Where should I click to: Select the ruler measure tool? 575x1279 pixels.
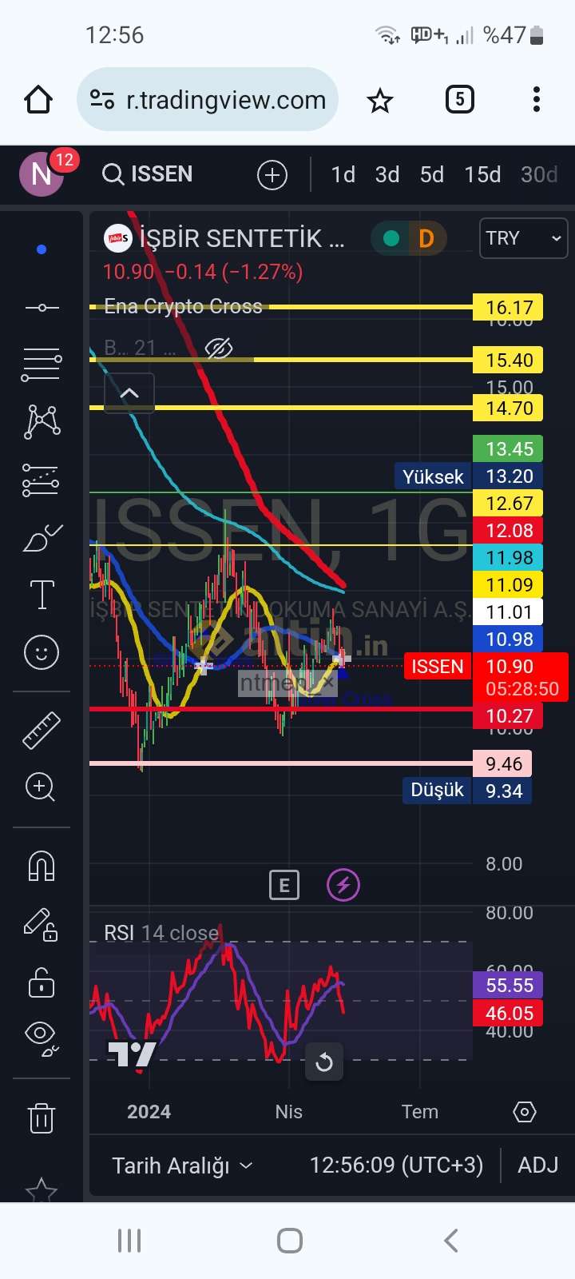click(x=42, y=730)
